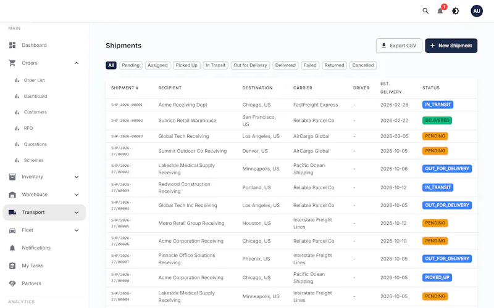The image size is (494, 308).
Task: Expand the Fleet menu chevron
Action: 77,230
